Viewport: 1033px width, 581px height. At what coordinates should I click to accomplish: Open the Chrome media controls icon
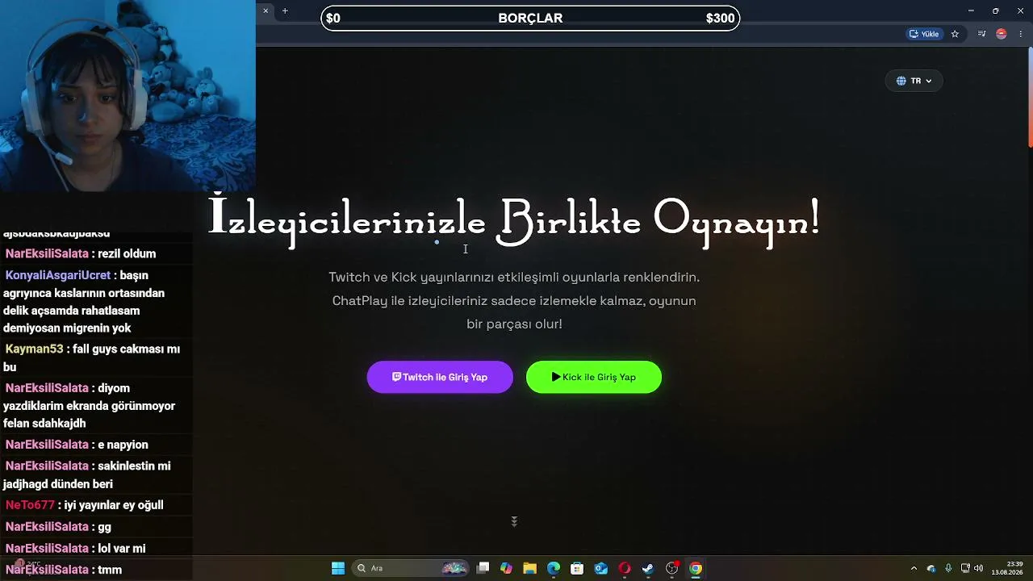click(981, 34)
